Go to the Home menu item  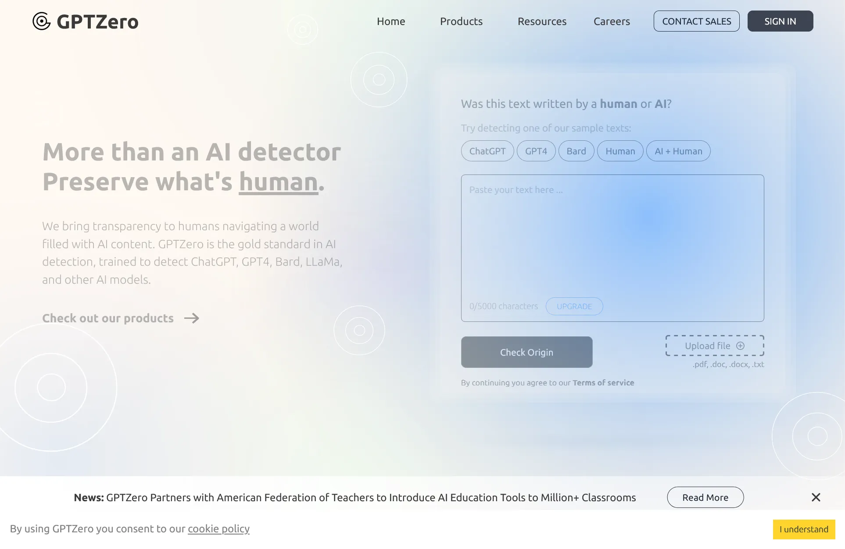coord(391,21)
